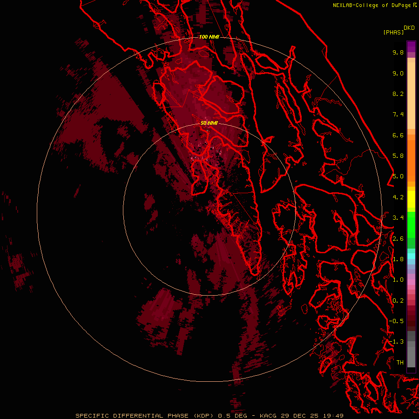Click the purple top segment of color bar
Image resolution: width=419 pixels, height=419 pixels.
click(411, 47)
